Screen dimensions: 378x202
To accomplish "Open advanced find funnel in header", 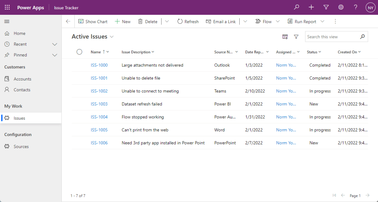I will [x=326, y=7].
